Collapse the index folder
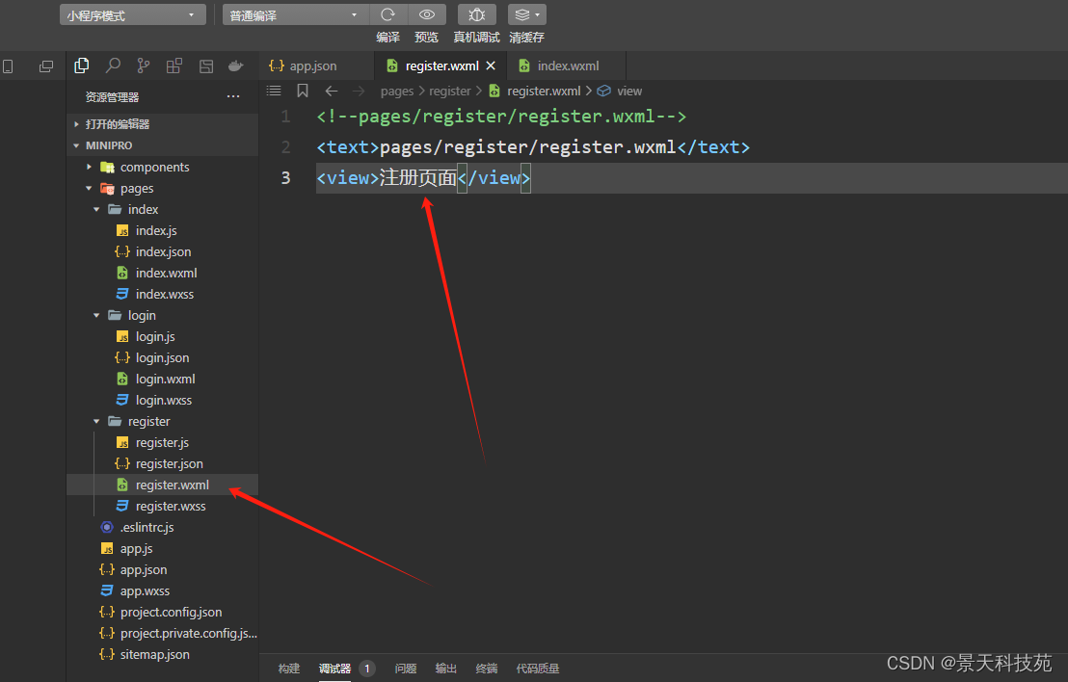This screenshot has height=682, width=1068. [x=163, y=210]
